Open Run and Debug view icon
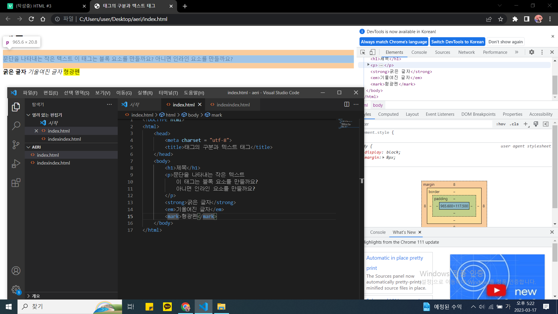 (x=16, y=164)
